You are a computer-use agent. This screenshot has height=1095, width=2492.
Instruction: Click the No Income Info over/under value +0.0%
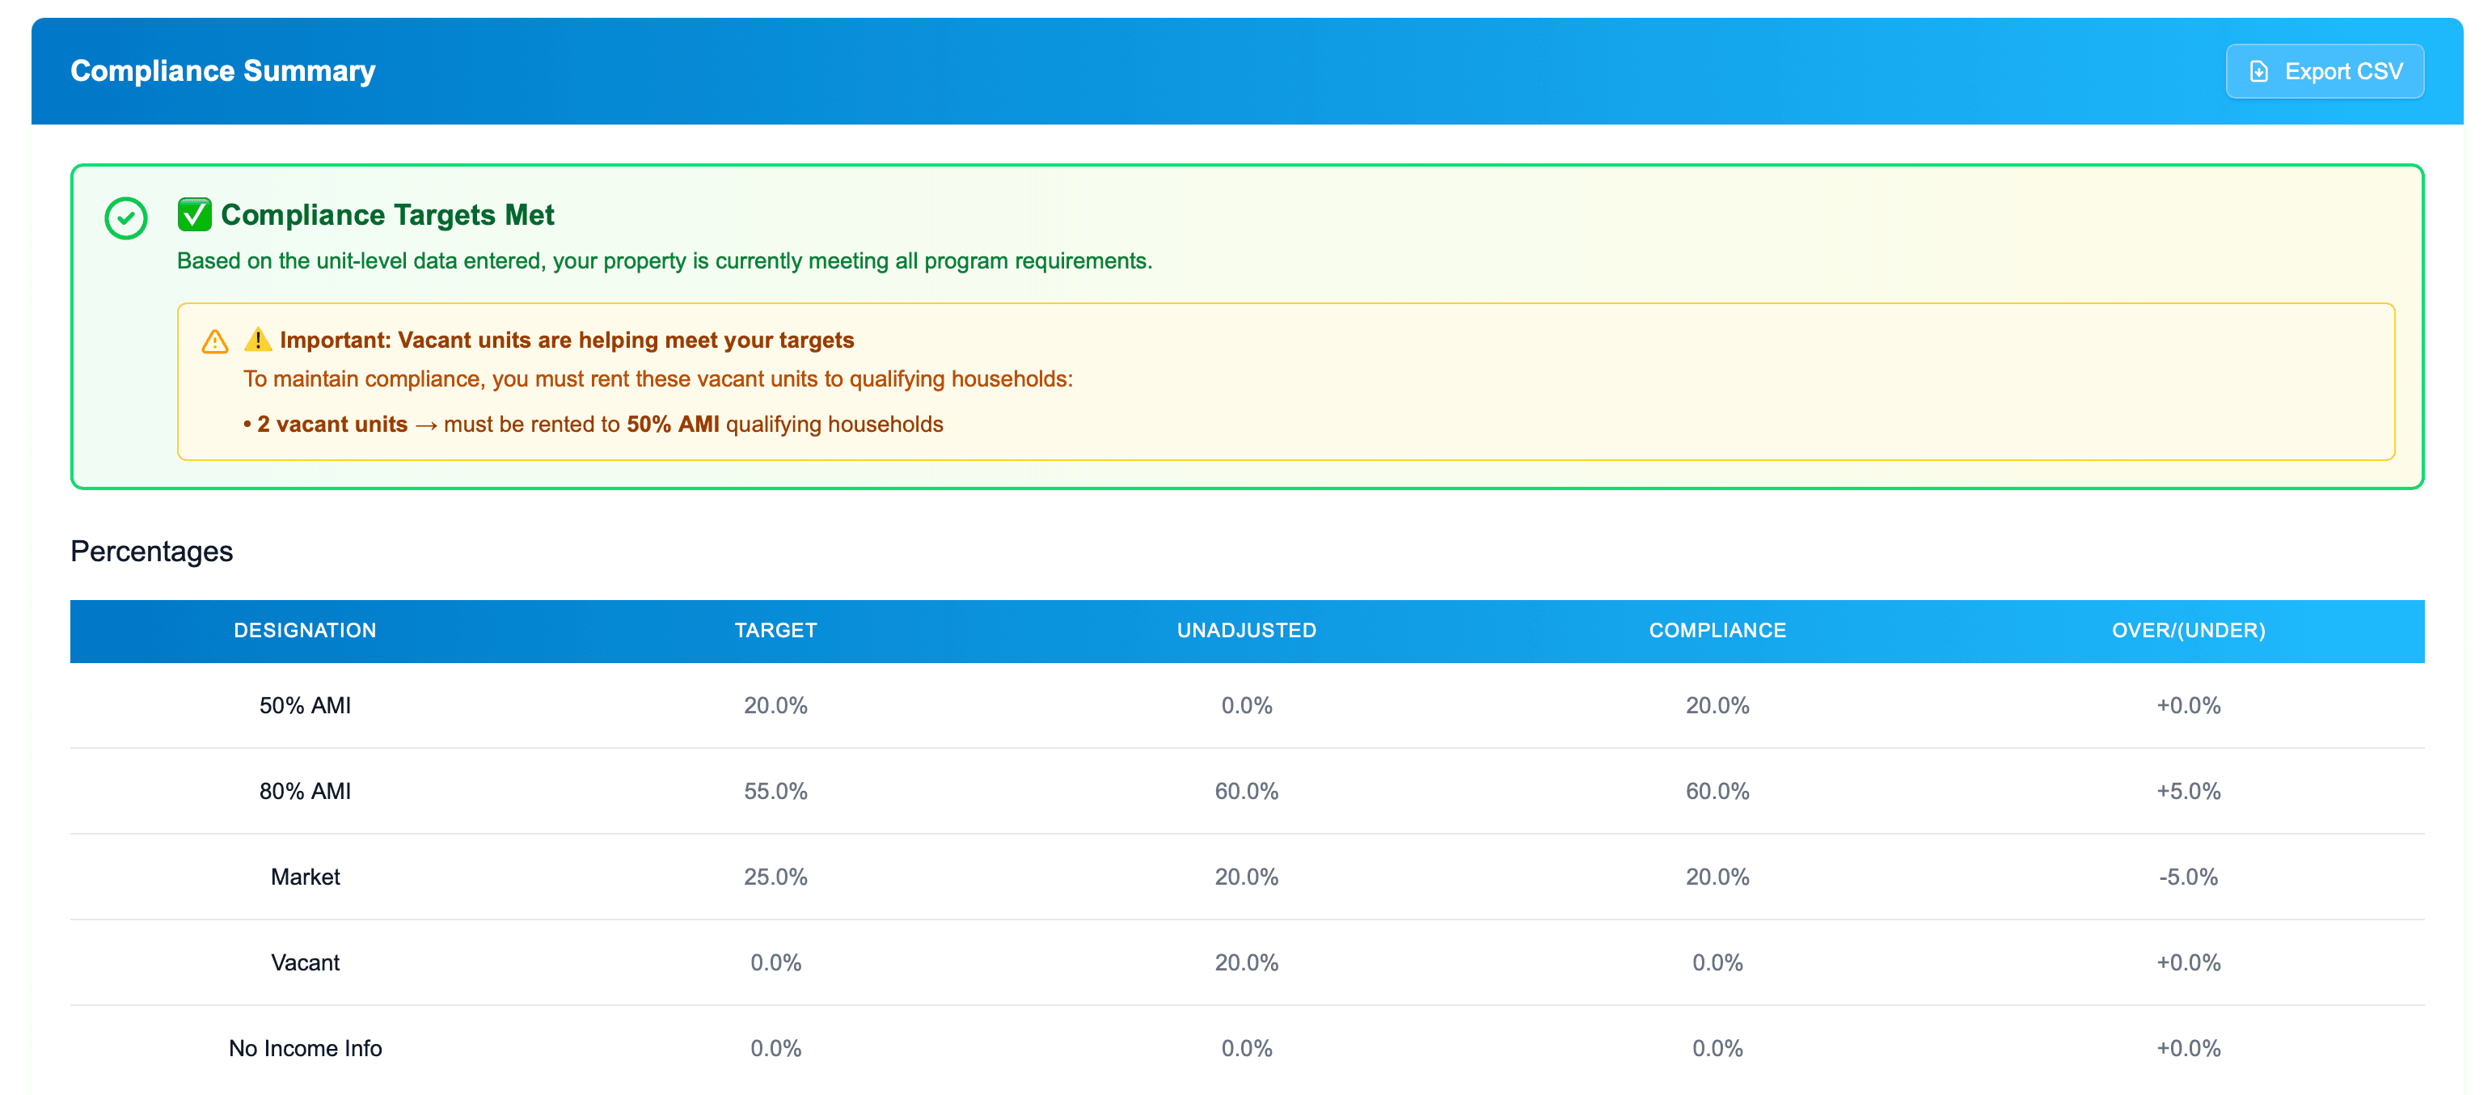tap(2188, 1049)
